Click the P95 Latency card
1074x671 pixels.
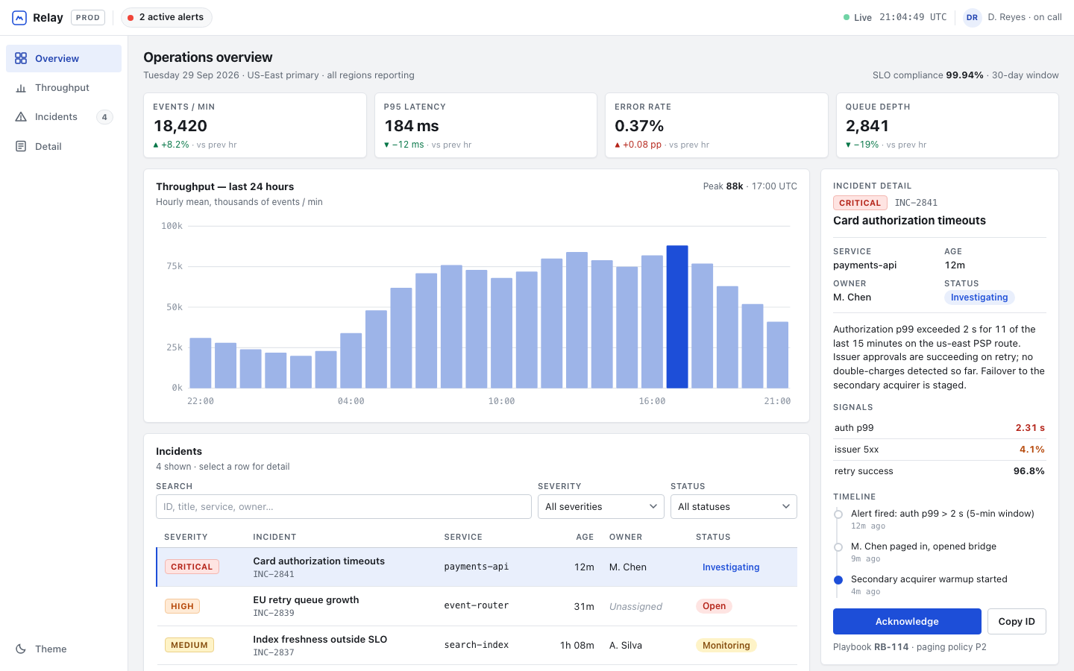[x=486, y=125]
